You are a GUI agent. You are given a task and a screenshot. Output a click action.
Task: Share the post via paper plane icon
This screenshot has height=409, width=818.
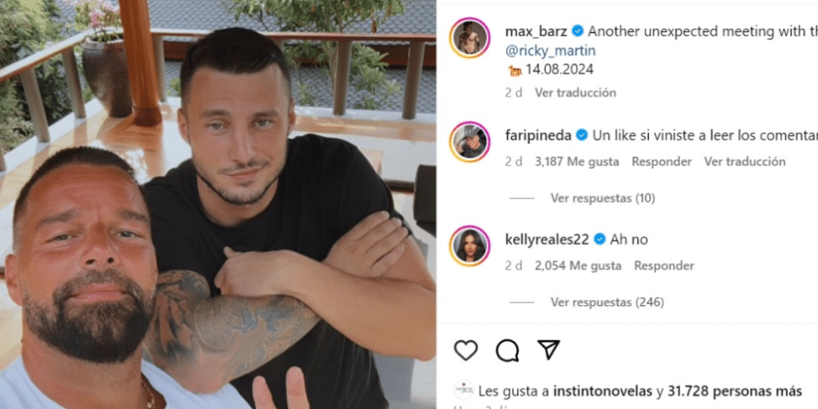[x=548, y=349]
